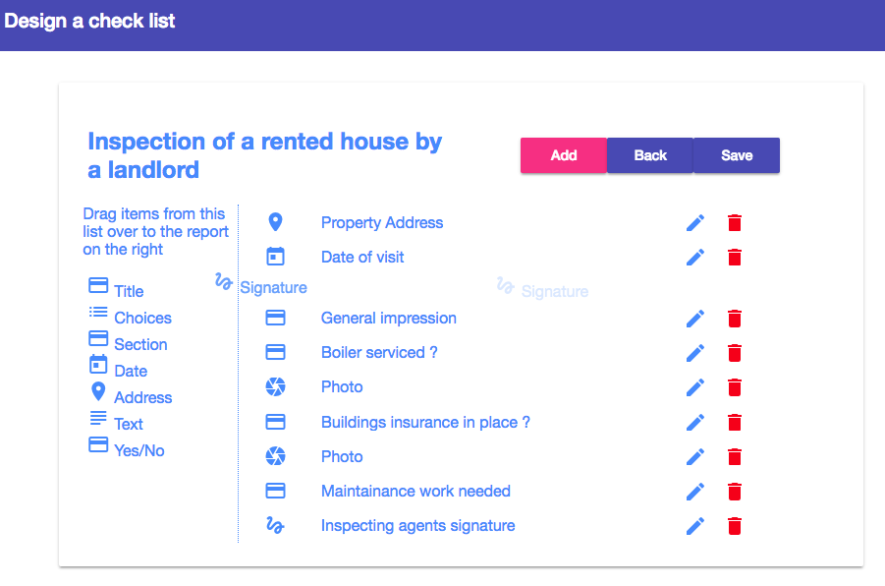Viewport: 885px width, 586px height.
Task: Click the Text lines icon in palette
Action: (x=98, y=418)
